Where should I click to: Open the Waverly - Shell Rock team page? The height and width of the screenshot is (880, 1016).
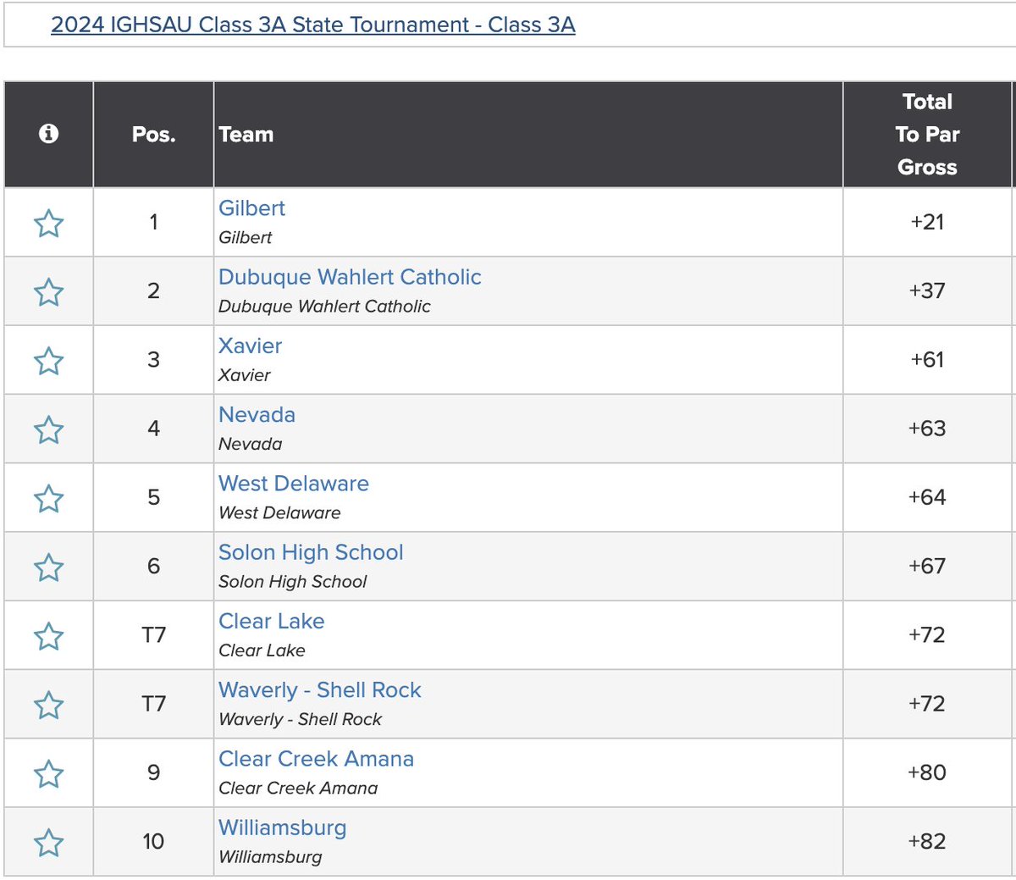pos(320,689)
